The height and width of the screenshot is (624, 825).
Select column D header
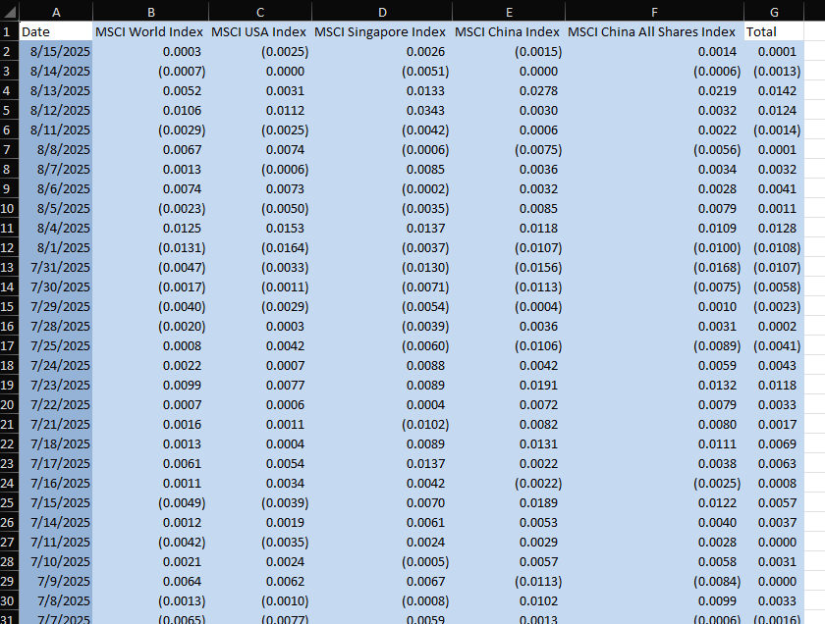pos(382,12)
